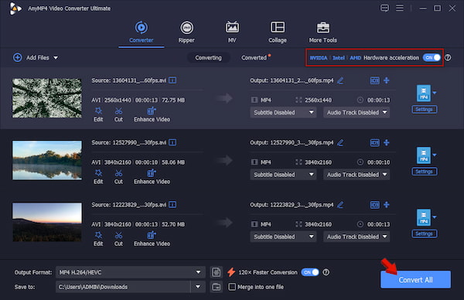This screenshot has width=464, height=300.
Task: Open Subtitle dropdown for 13604131 output
Action: 283,112
